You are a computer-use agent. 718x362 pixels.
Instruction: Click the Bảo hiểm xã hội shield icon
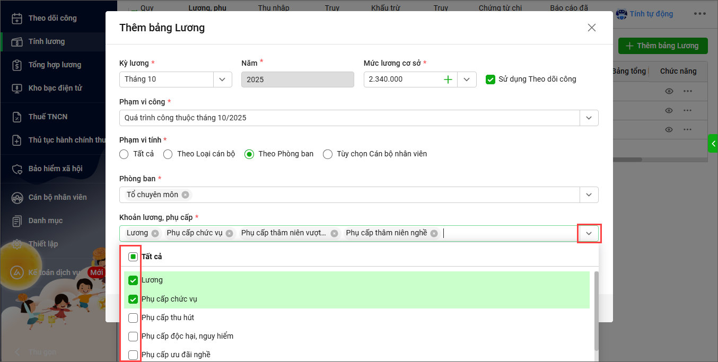(17, 169)
